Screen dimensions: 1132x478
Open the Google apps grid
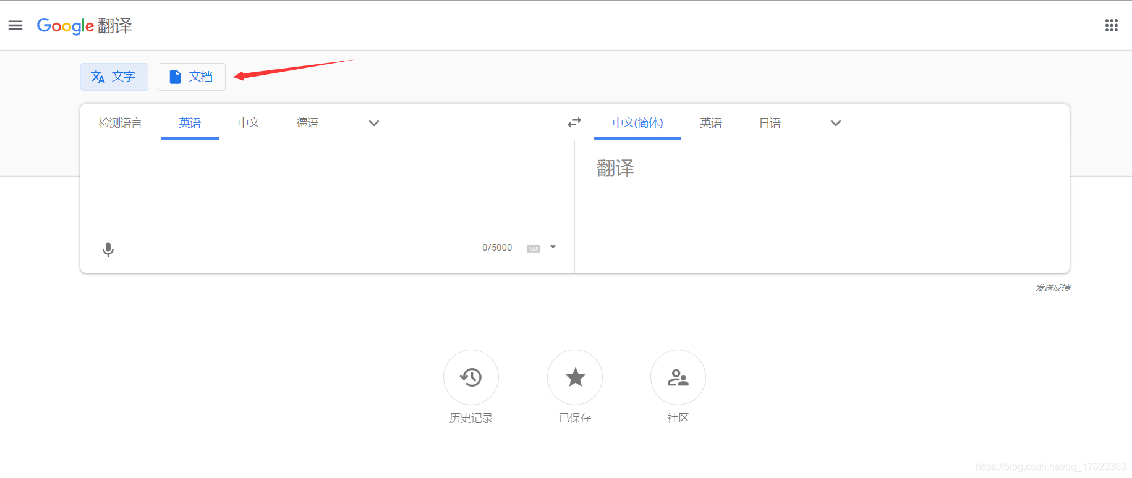click(1111, 25)
